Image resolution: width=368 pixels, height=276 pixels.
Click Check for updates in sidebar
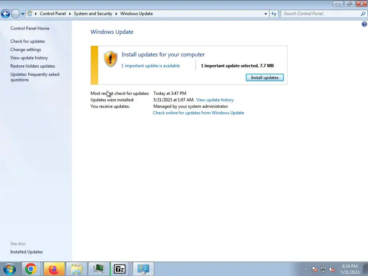[28, 41]
